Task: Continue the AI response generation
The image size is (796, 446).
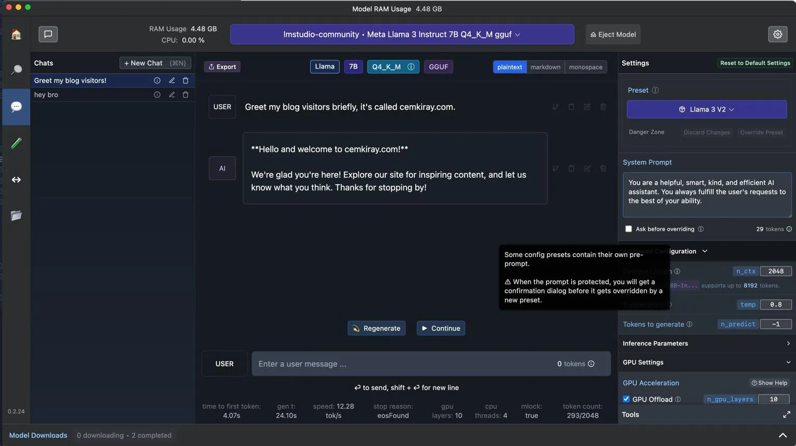Action: tap(441, 328)
